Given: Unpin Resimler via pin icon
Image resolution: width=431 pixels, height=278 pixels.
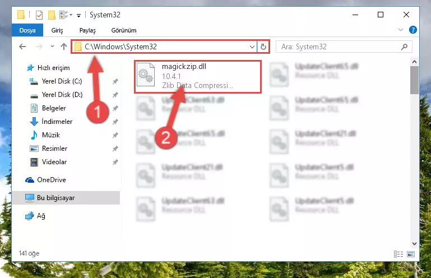Looking at the screenshot, I should click(x=115, y=149).
